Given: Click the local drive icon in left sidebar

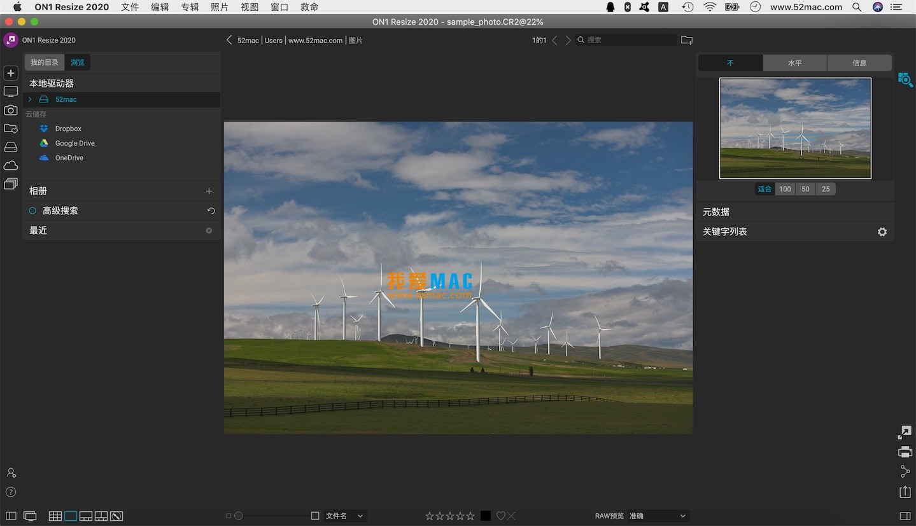Looking at the screenshot, I should tap(10, 147).
